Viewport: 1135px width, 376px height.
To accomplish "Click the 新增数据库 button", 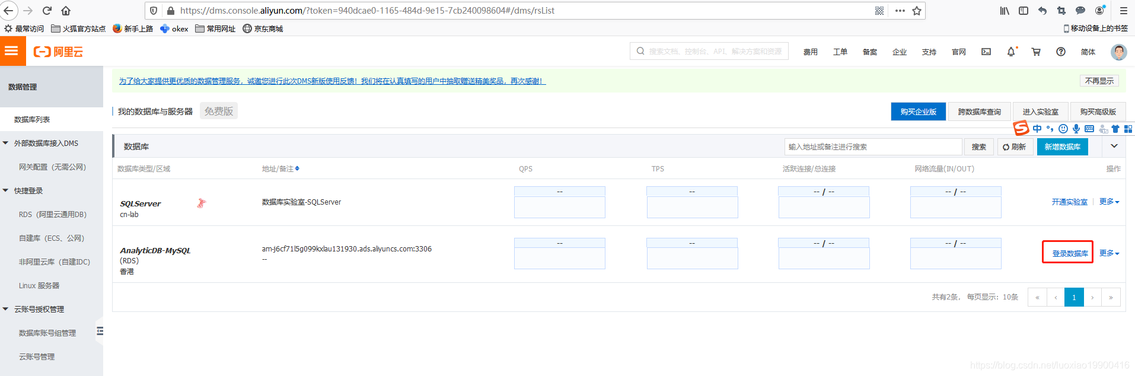I will tap(1063, 146).
